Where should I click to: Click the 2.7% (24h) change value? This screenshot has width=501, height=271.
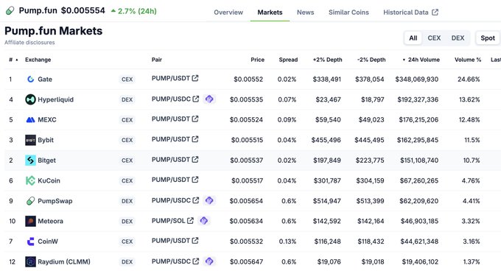tap(137, 11)
